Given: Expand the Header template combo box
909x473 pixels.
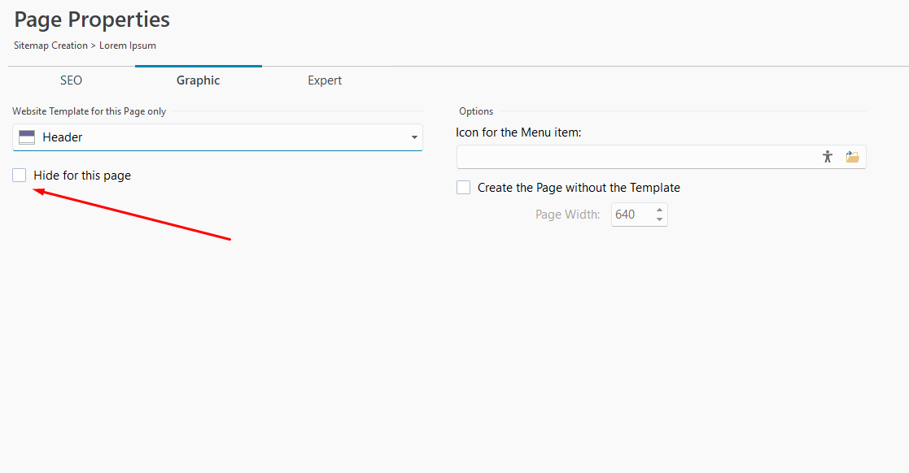Looking at the screenshot, I should coord(217,137).
